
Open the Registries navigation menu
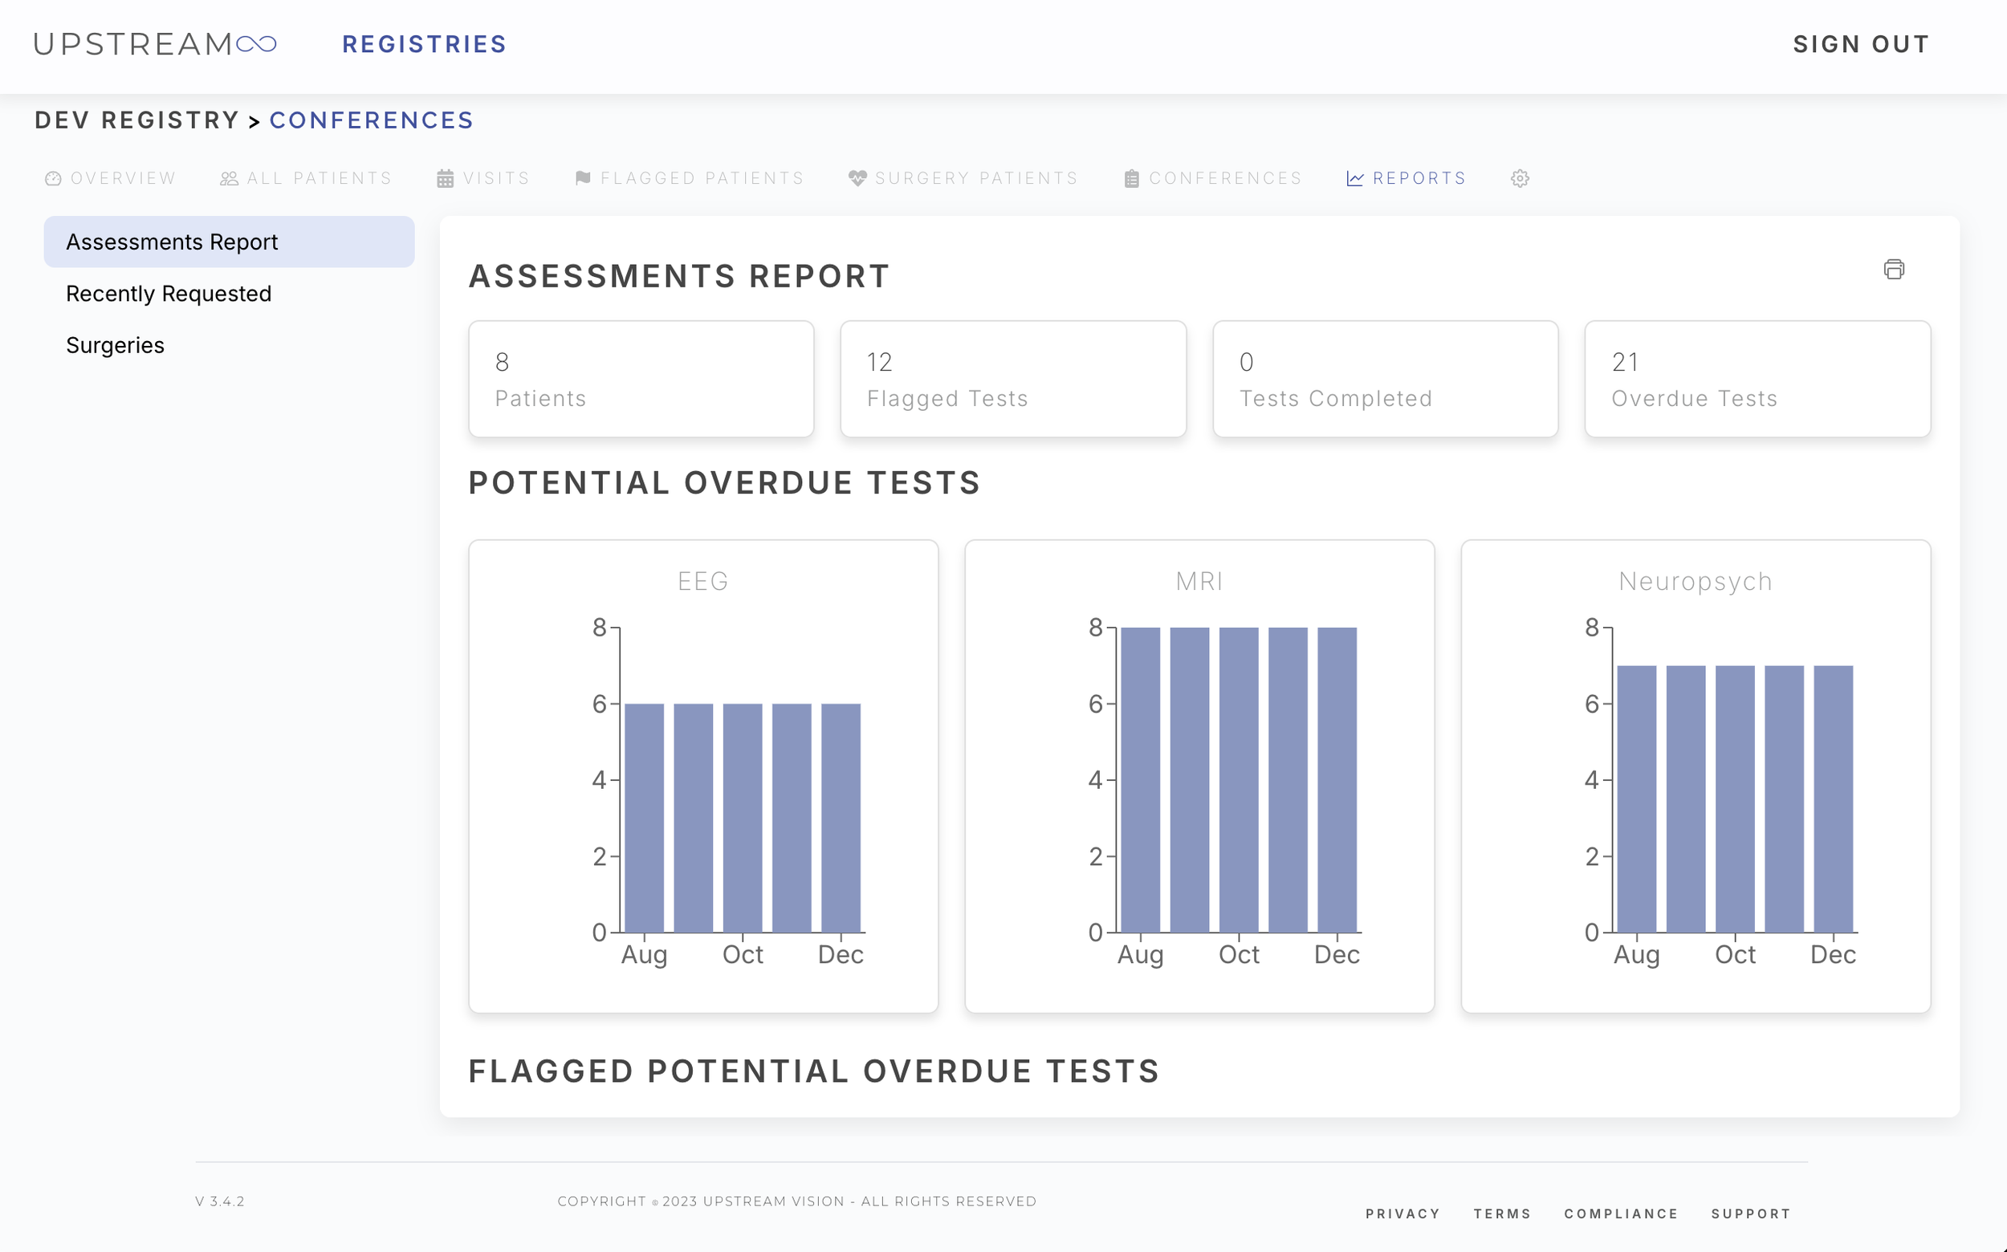click(x=424, y=44)
